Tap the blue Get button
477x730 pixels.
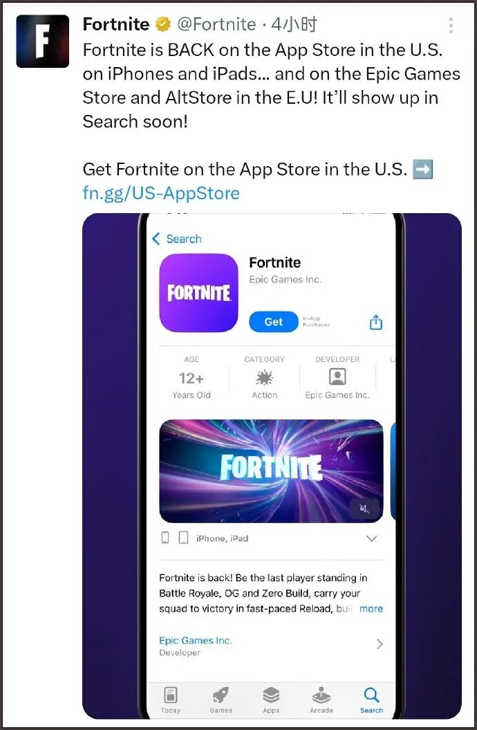pos(273,322)
